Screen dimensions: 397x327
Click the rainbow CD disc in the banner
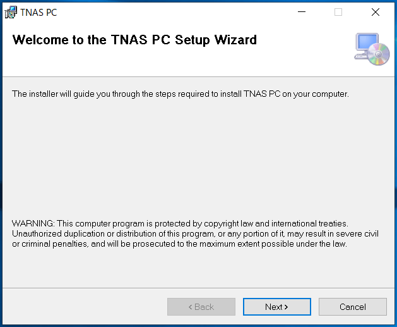378,54
